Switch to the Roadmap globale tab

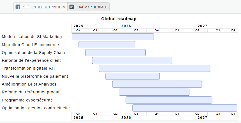[88, 7]
